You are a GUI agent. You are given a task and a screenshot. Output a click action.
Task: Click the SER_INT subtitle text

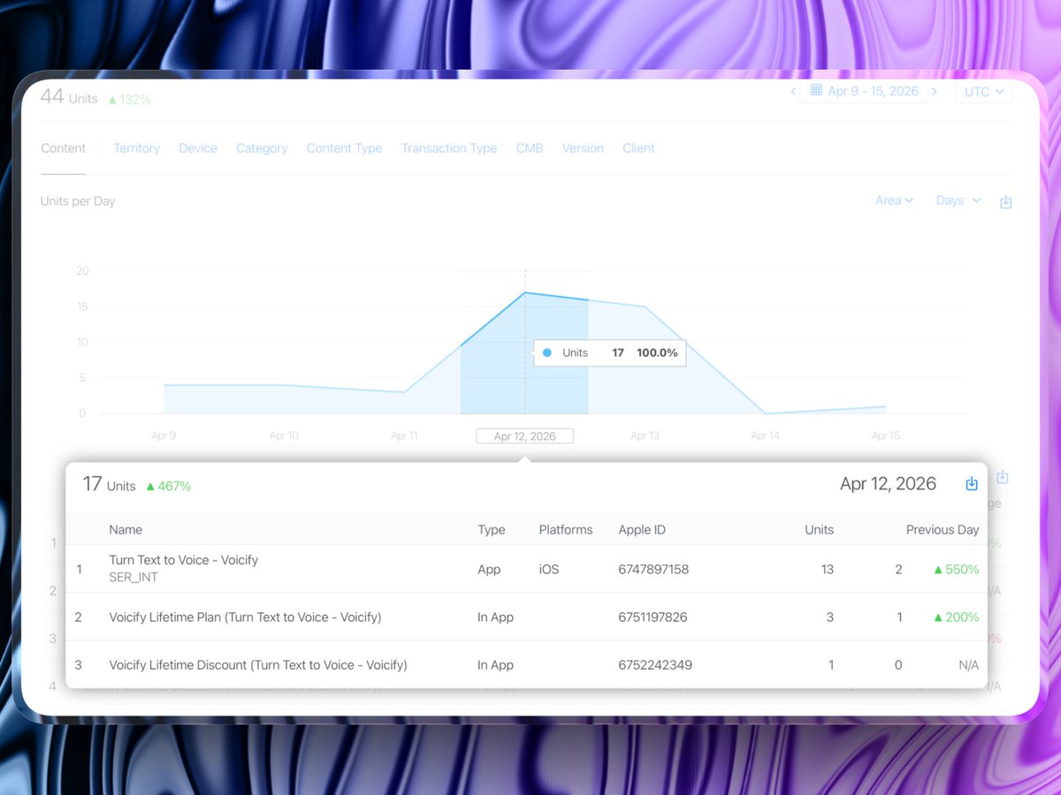[x=132, y=578]
